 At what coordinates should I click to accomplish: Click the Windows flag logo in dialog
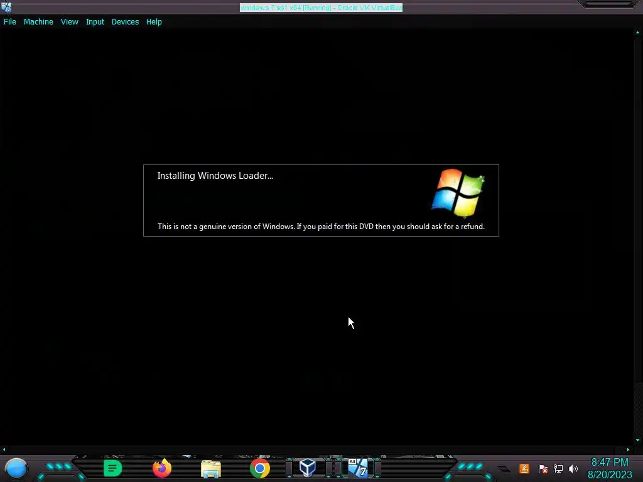pyautogui.click(x=458, y=192)
